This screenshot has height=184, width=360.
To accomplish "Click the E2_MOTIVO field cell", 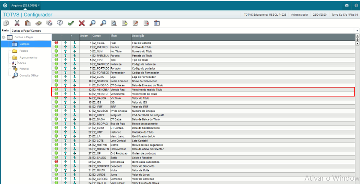I will (x=101, y=145).
